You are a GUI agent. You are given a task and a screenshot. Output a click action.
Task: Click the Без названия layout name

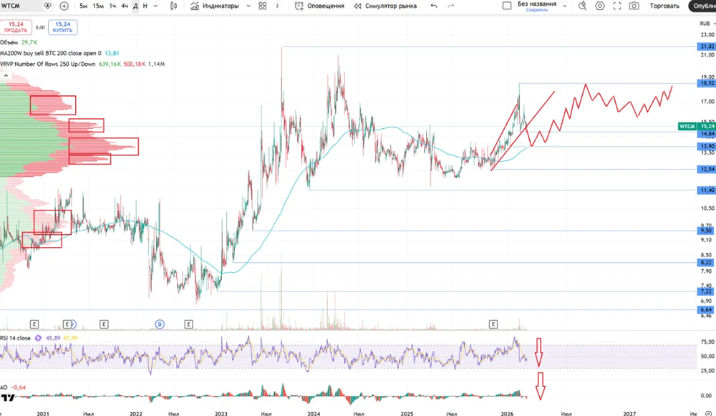coord(537,4)
